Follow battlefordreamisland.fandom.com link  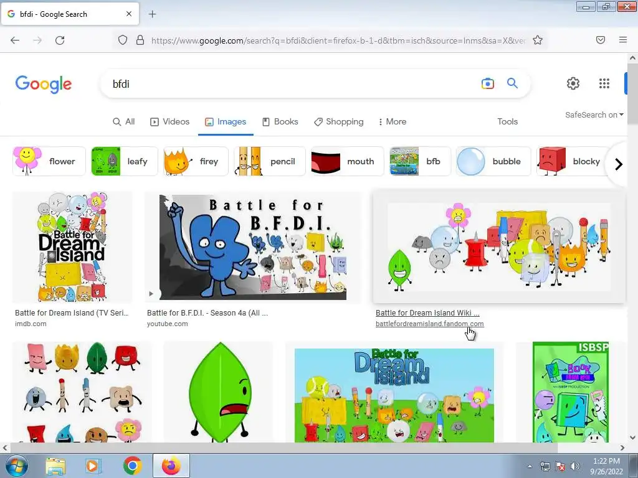click(x=430, y=324)
